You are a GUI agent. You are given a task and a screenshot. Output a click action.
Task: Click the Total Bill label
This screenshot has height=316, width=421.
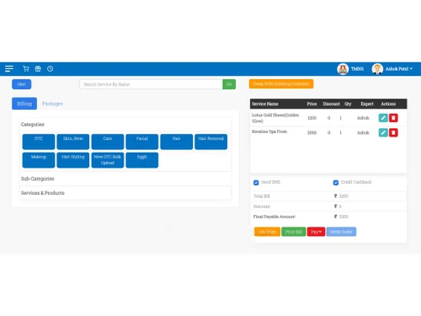262,196
